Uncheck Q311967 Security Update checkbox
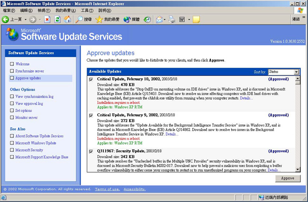The height and width of the screenshot is (202, 308). pyautogui.click(x=91, y=151)
